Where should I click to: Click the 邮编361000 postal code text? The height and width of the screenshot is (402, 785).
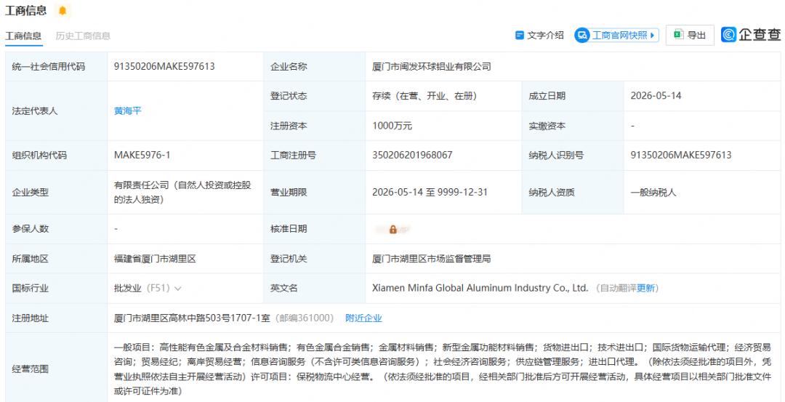click(x=305, y=318)
